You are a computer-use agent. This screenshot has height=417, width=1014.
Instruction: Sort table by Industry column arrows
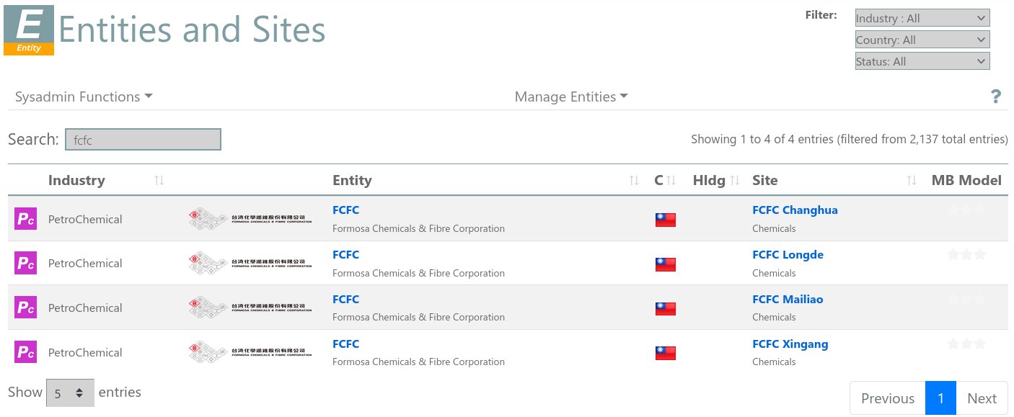(x=159, y=181)
